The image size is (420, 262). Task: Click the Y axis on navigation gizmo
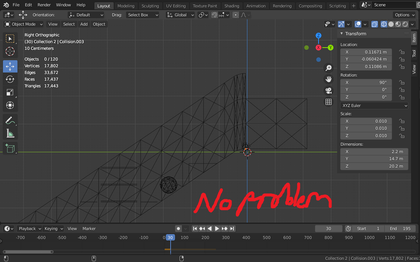(331, 47)
